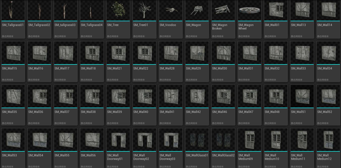
Task: Select the SM_Tallgrass01 asset thumbnail
Action: [x=13, y=10]
